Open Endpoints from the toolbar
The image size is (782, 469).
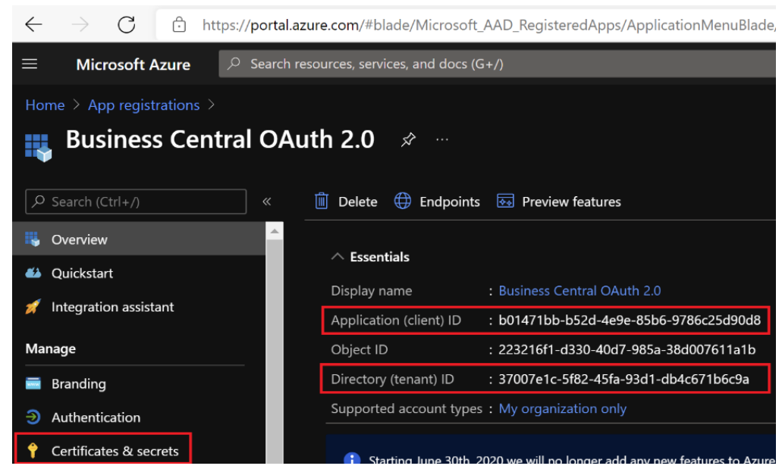pos(438,202)
